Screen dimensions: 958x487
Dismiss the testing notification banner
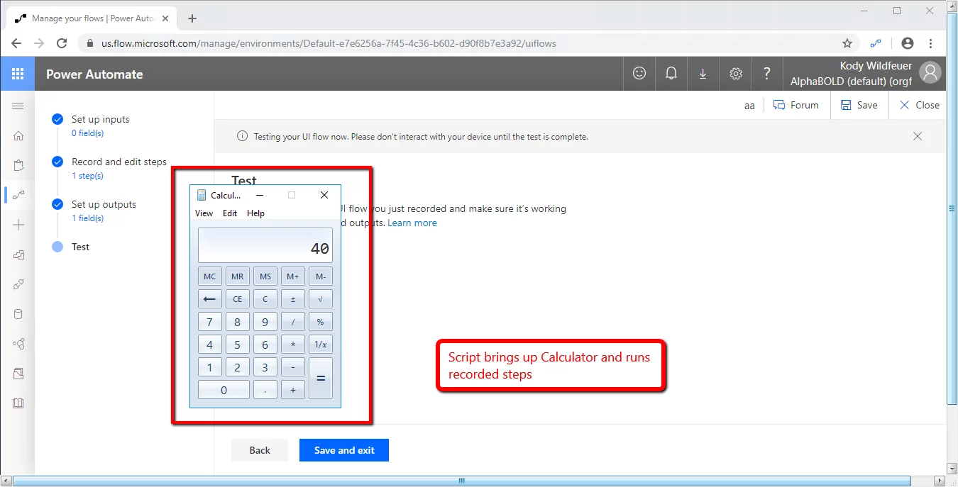coord(918,136)
